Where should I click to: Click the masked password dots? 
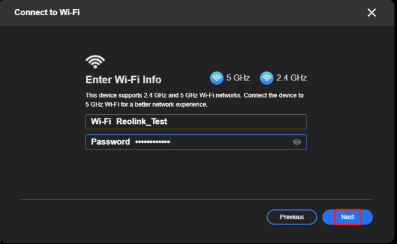click(x=151, y=142)
